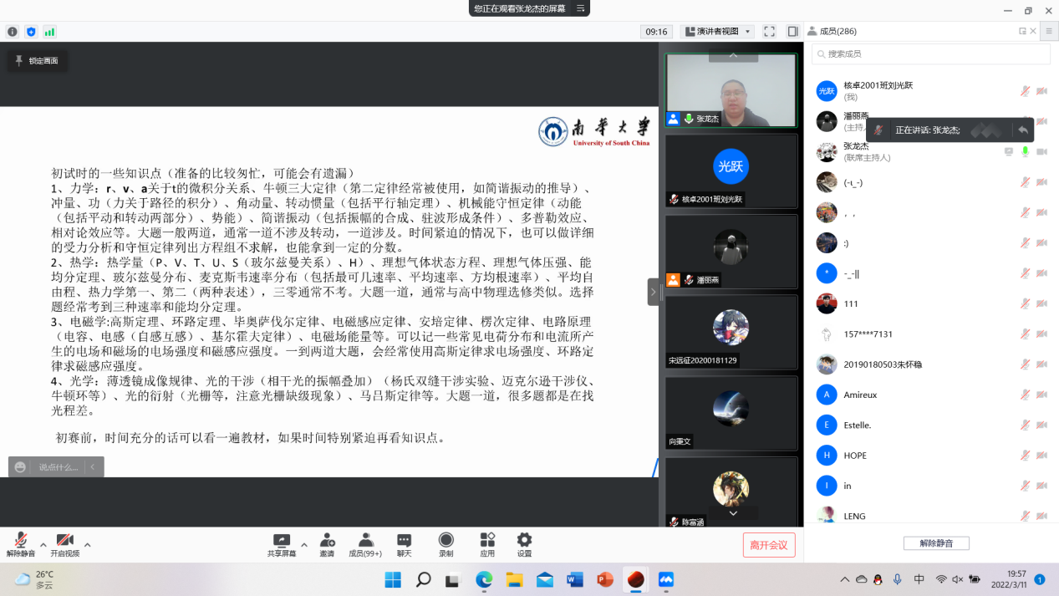The height and width of the screenshot is (596, 1059).
Task: Turn on camera with 开启视频
Action: pyautogui.click(x=64, y=541)
